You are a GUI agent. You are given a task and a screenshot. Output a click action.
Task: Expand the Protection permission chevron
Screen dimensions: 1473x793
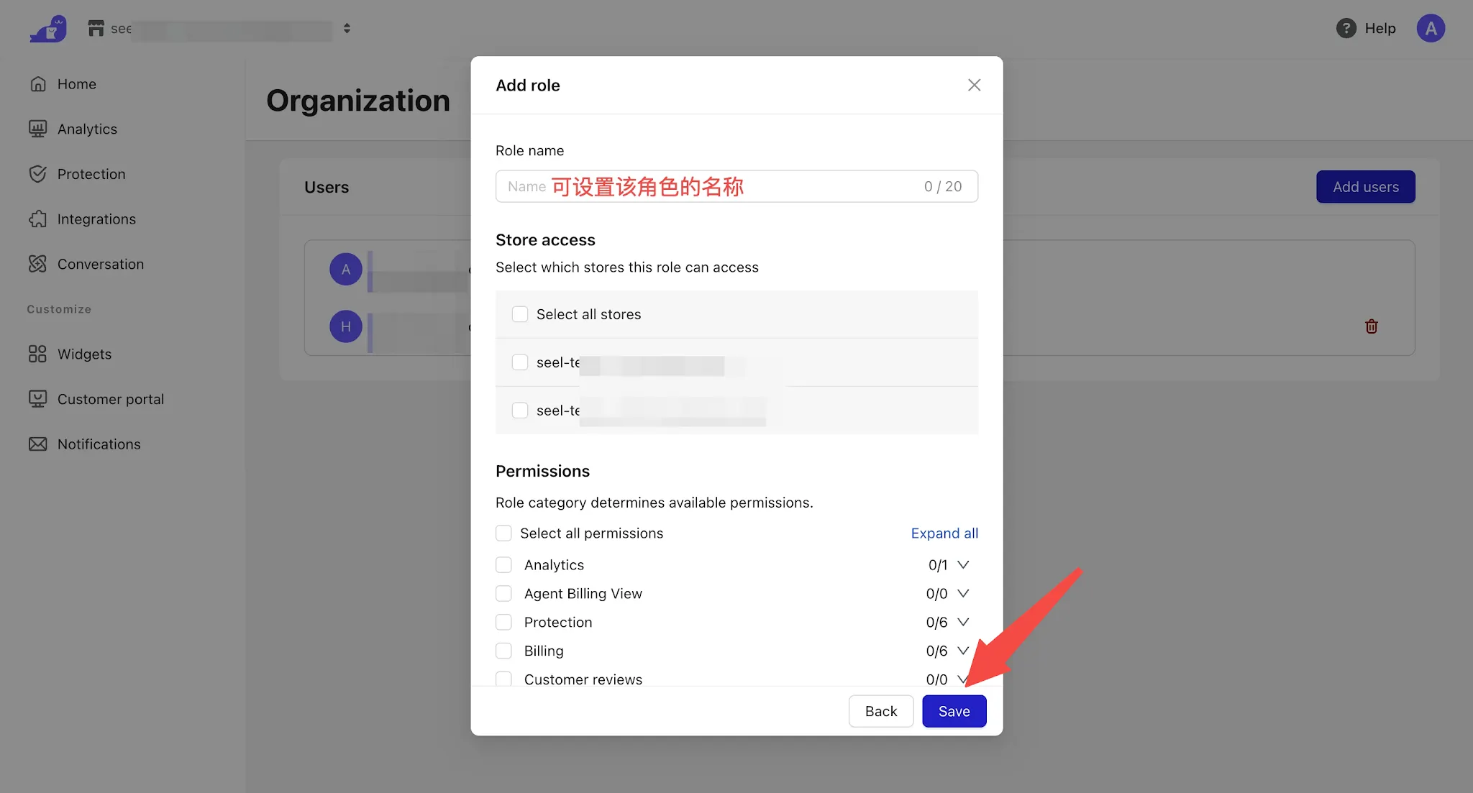[x=963, y=622]
